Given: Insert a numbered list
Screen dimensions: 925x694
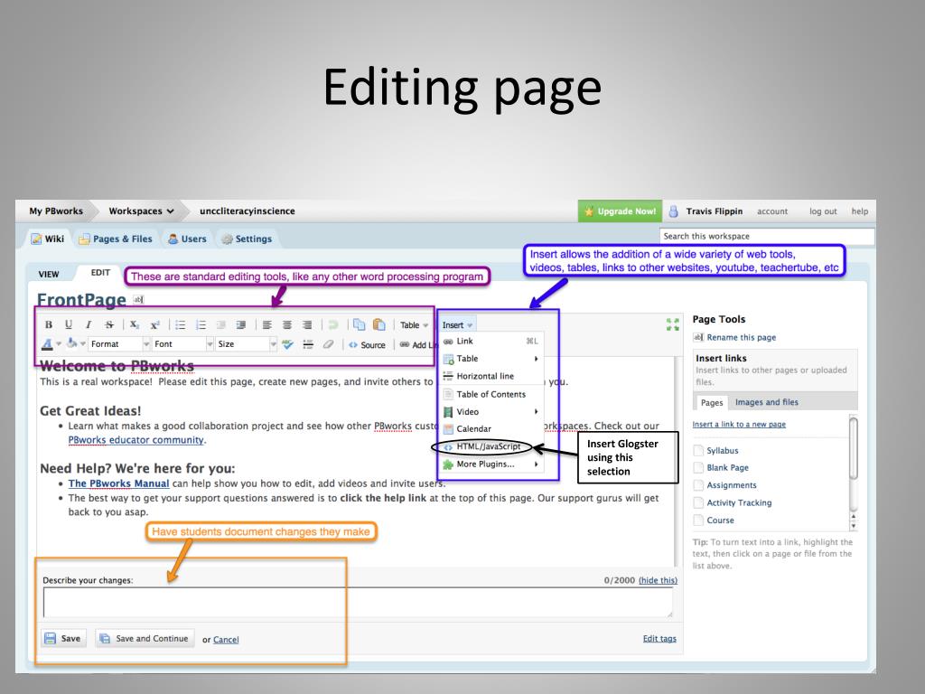Looking at the screenshot, I should [201, 324].
